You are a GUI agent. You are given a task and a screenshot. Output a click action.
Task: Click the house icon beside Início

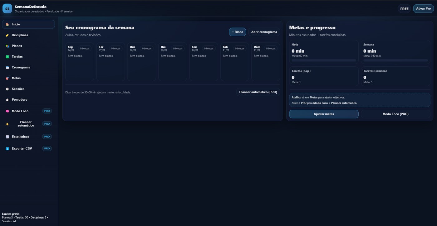coord(7,24)
